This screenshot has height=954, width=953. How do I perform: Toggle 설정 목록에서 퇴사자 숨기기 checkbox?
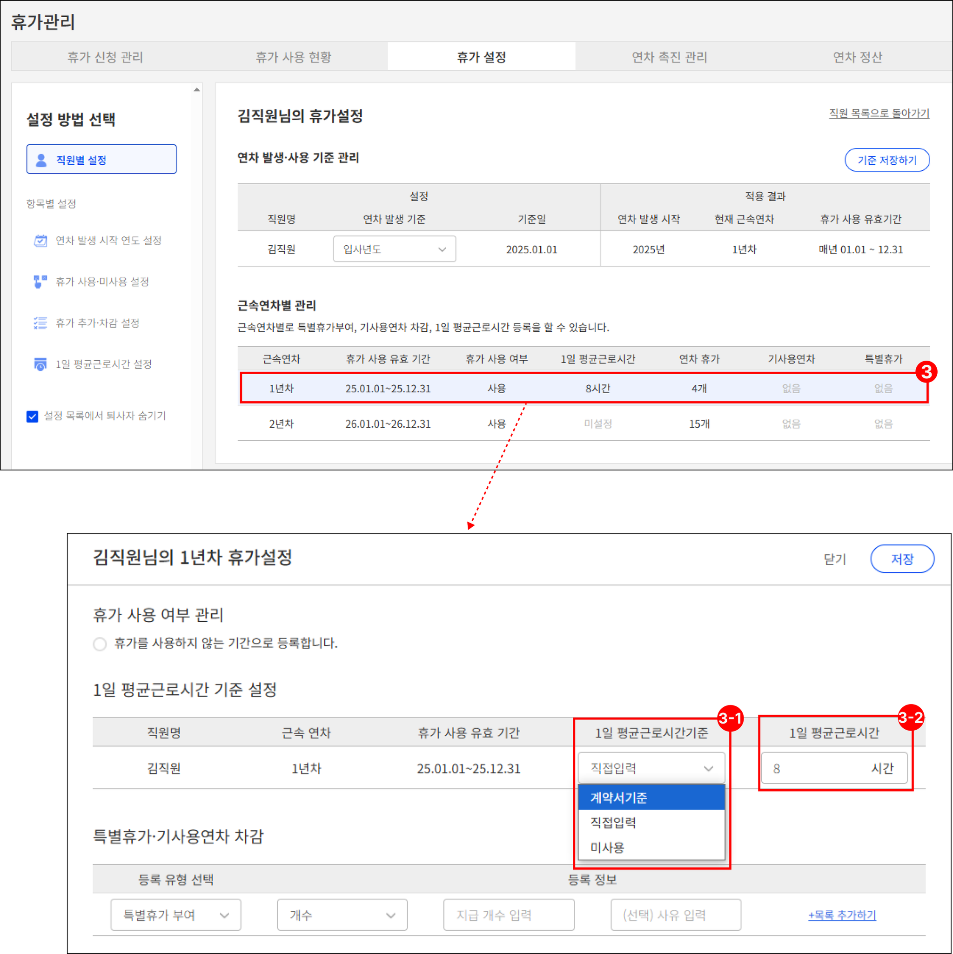pos(33,416)
